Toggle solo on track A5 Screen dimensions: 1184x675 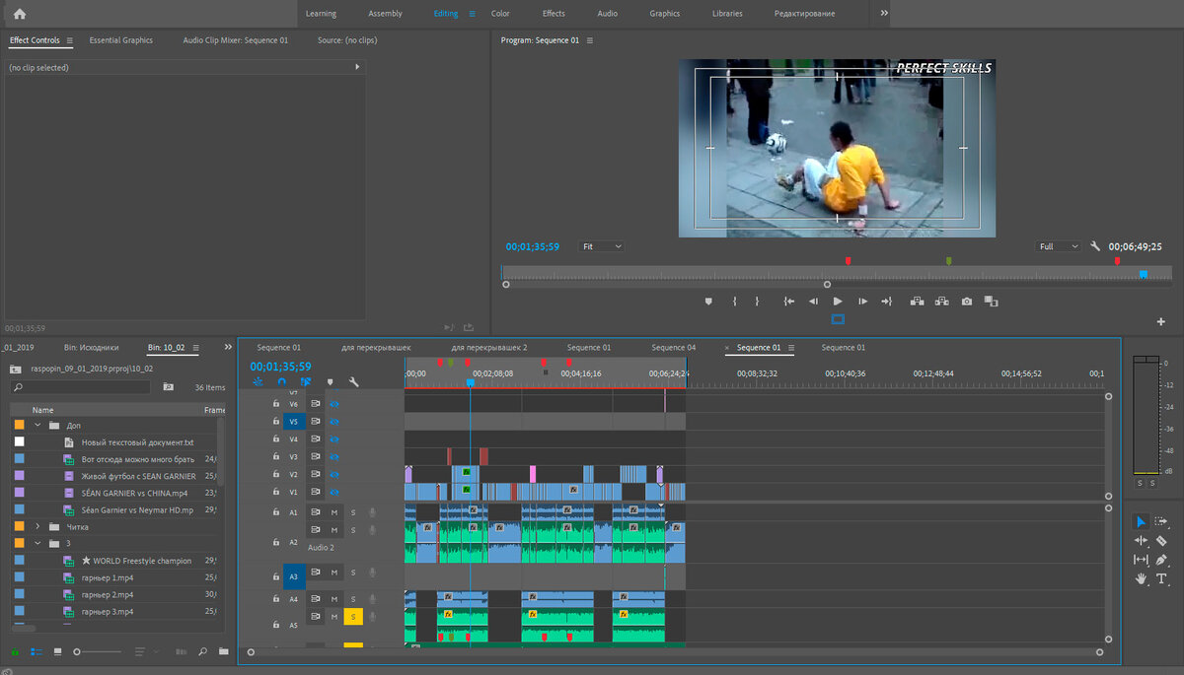coord(353,617)
